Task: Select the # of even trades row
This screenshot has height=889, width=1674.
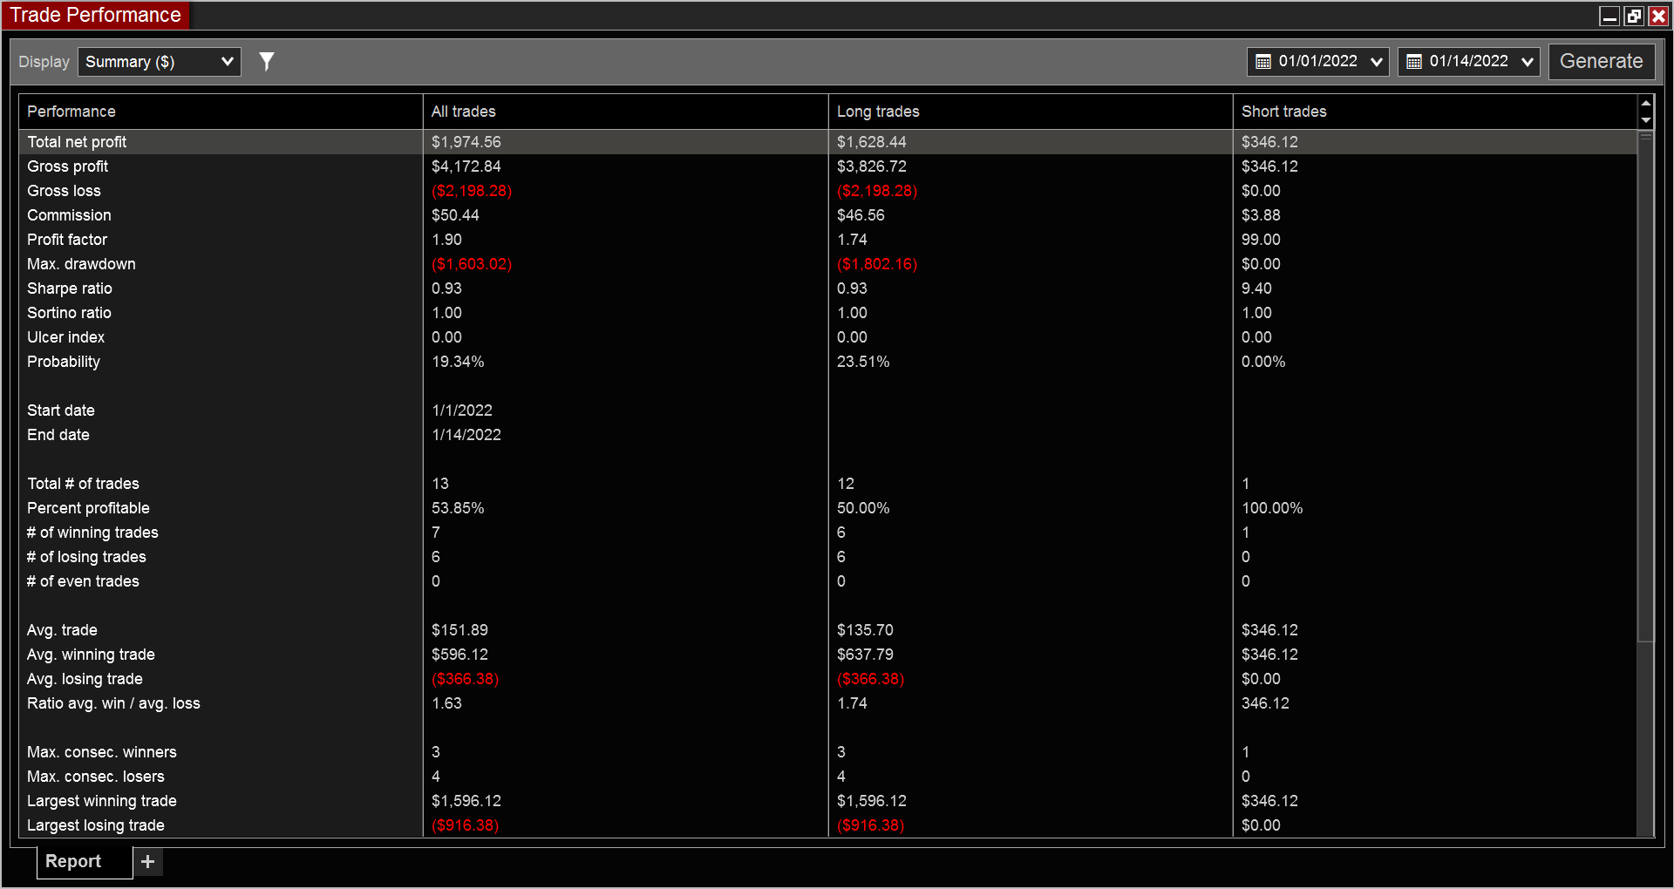Action: (827, 581)
